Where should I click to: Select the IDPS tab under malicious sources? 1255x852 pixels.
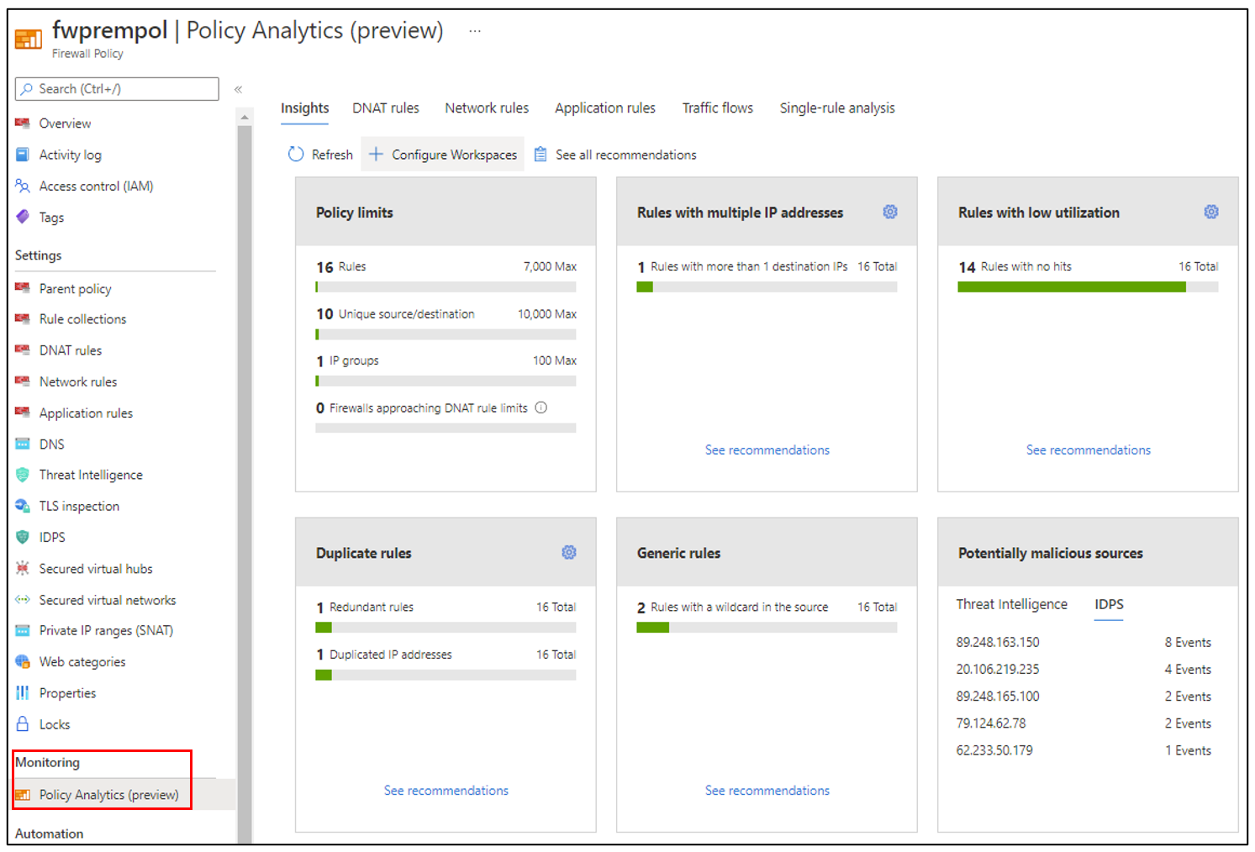pos(1109,604)
